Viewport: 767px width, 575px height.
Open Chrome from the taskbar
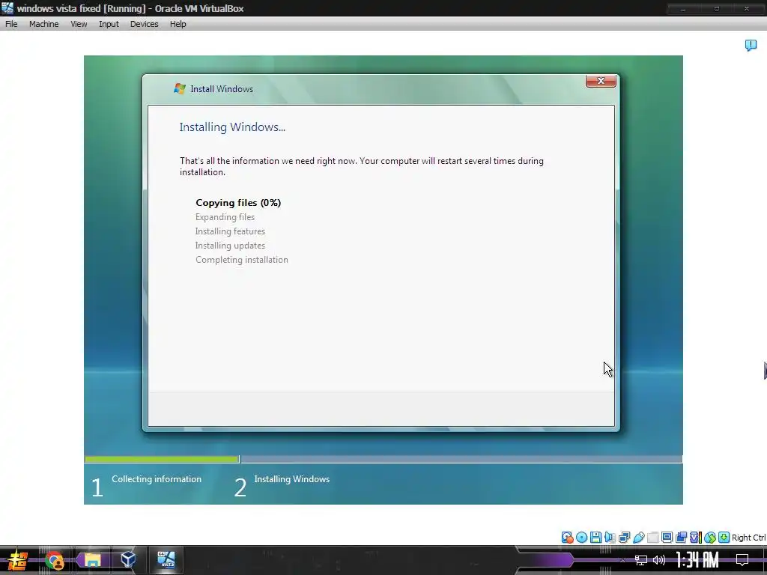coord(54,560)
